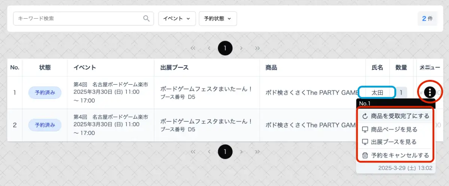Click the top last-page double chevron
This screenshot has height=186, width=449.
pyautogui.click(x=257, y=48)
